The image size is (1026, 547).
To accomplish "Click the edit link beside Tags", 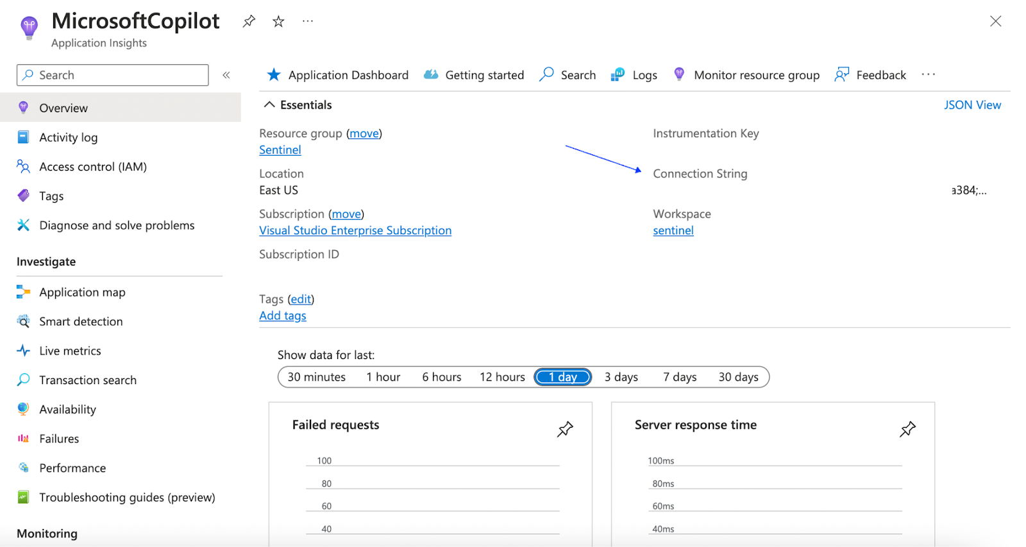I will pos(301,299).
